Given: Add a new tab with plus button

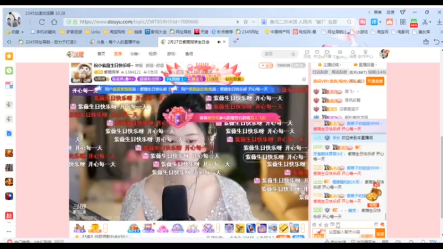Looking at the screenshot, I should tap(235, 42).
